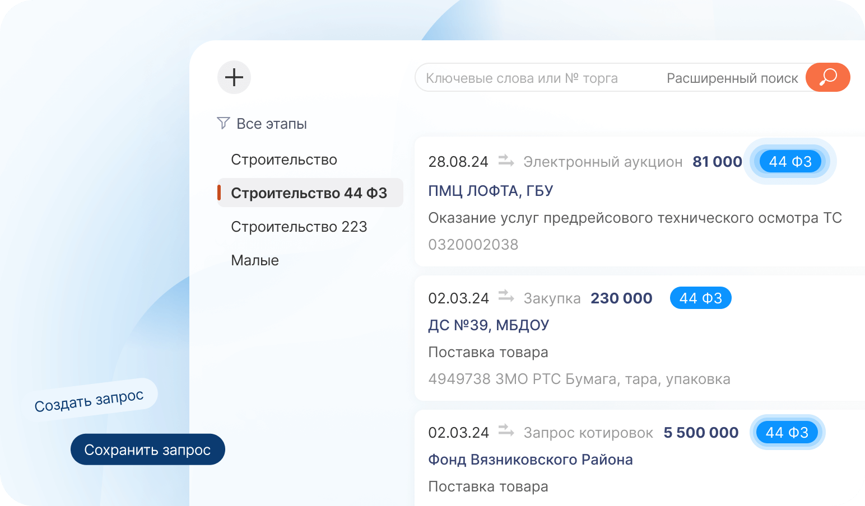Click the price 81 000
Viewport: 865px width, 506px height.
pyautogui.click(x=717, y=162)
